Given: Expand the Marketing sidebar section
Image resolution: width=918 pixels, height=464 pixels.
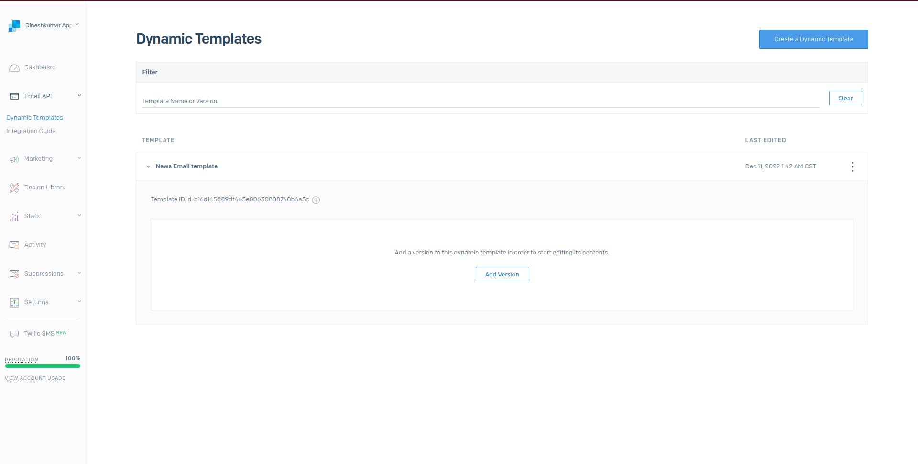Looking at the screenshot, I should tap(79, 158).
